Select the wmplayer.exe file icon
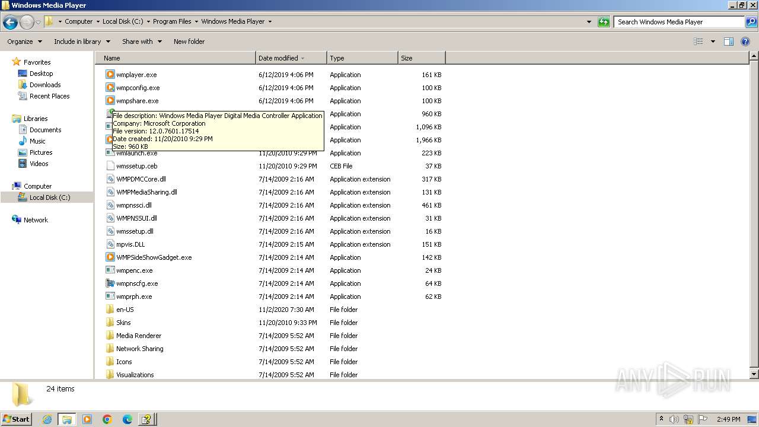The image size is (759, 427). click(110, 75)
